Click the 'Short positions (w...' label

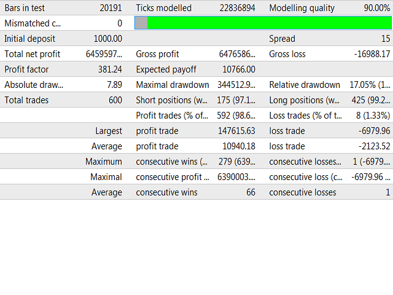172,101
